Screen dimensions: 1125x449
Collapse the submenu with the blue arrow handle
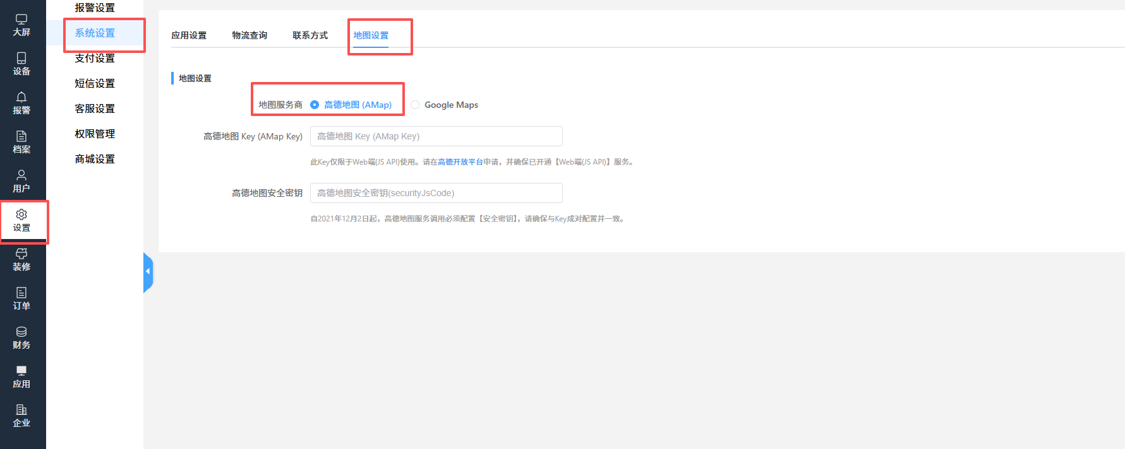tap(148, 272)
